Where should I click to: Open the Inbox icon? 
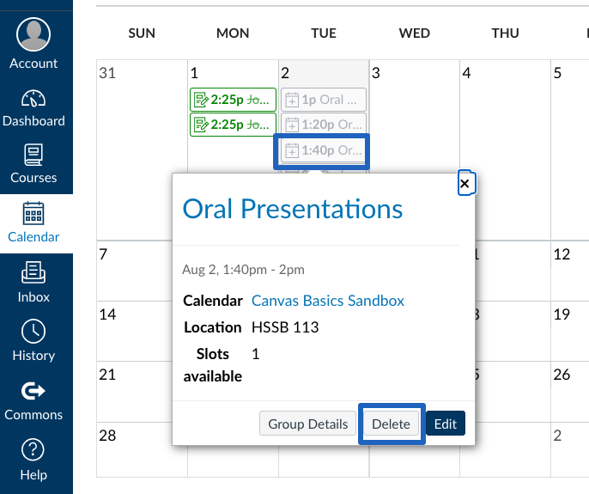[33, 272]
